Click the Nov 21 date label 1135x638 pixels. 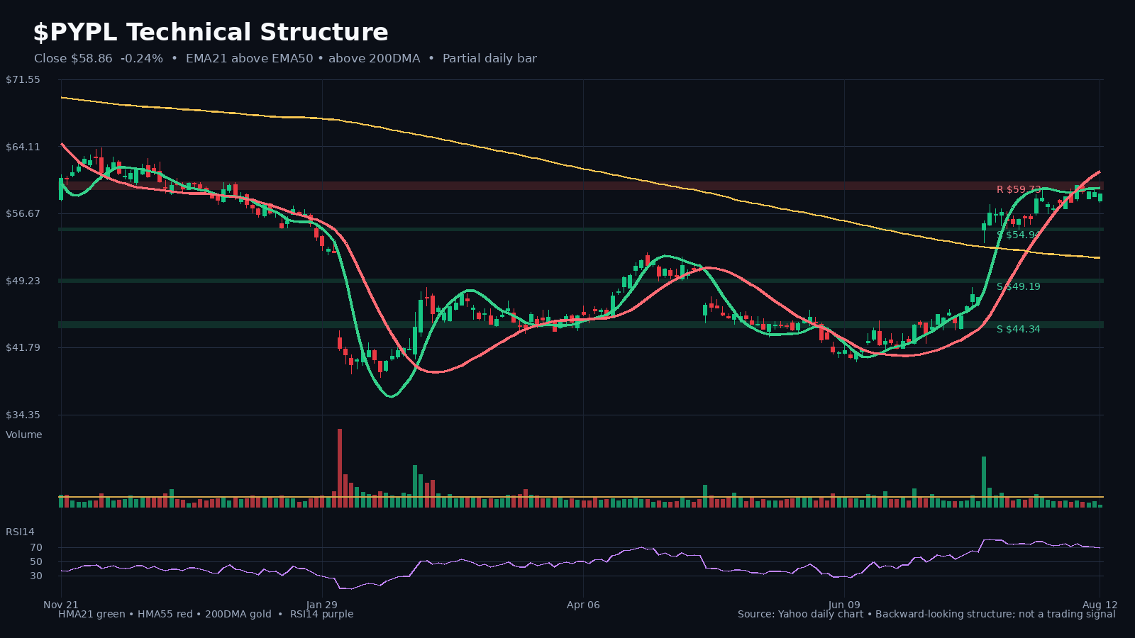pyautogui.click(x=61, y=605)
